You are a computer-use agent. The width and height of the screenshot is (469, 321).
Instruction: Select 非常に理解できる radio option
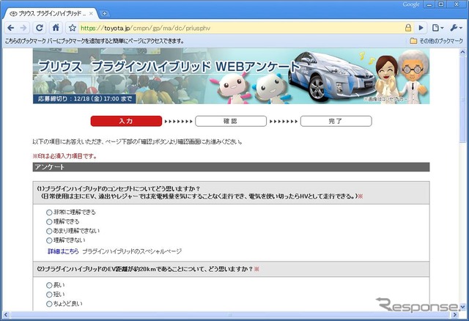[x=49, y=213]
